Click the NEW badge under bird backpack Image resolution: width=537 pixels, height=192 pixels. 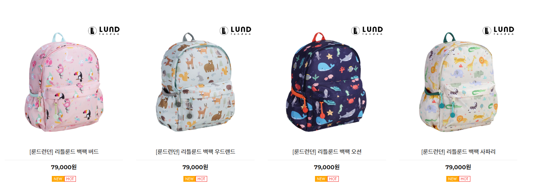(x=58, y=179)
